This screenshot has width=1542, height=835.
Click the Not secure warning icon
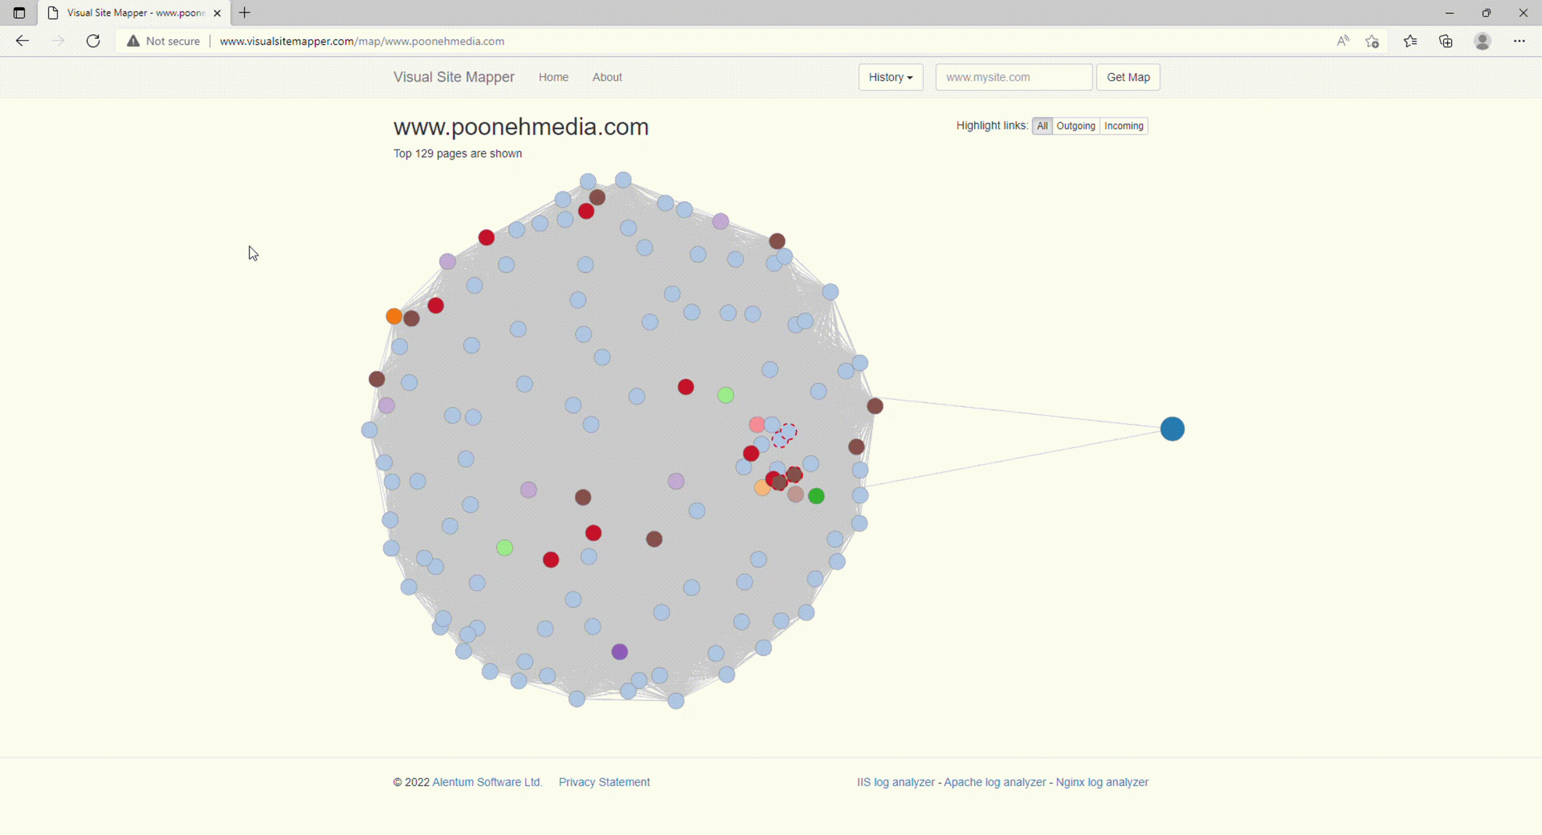click(133, 41)
